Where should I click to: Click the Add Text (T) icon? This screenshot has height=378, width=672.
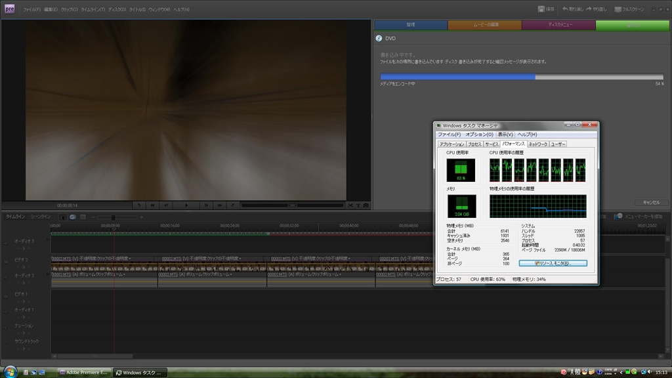click(x=358, y=205)
